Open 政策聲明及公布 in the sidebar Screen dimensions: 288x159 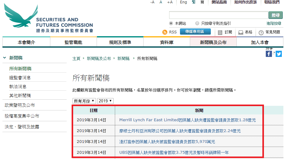(20, 105)
